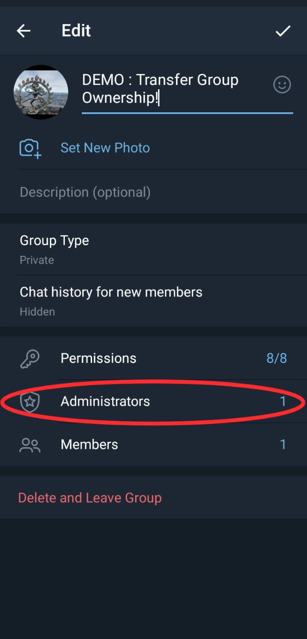Open the Members list entry

(90, 445)
